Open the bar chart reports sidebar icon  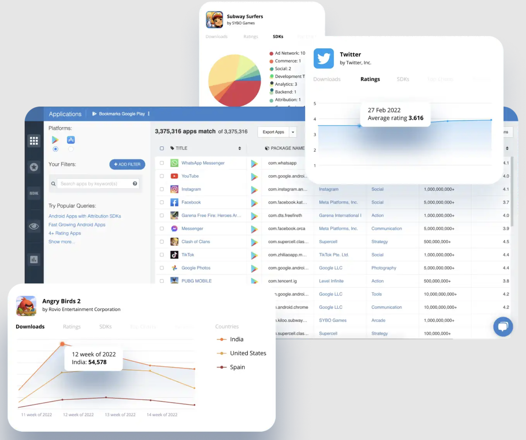[34, 259]
